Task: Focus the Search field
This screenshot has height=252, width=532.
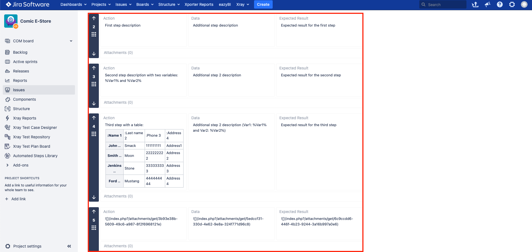Action: tap(443, 4)
